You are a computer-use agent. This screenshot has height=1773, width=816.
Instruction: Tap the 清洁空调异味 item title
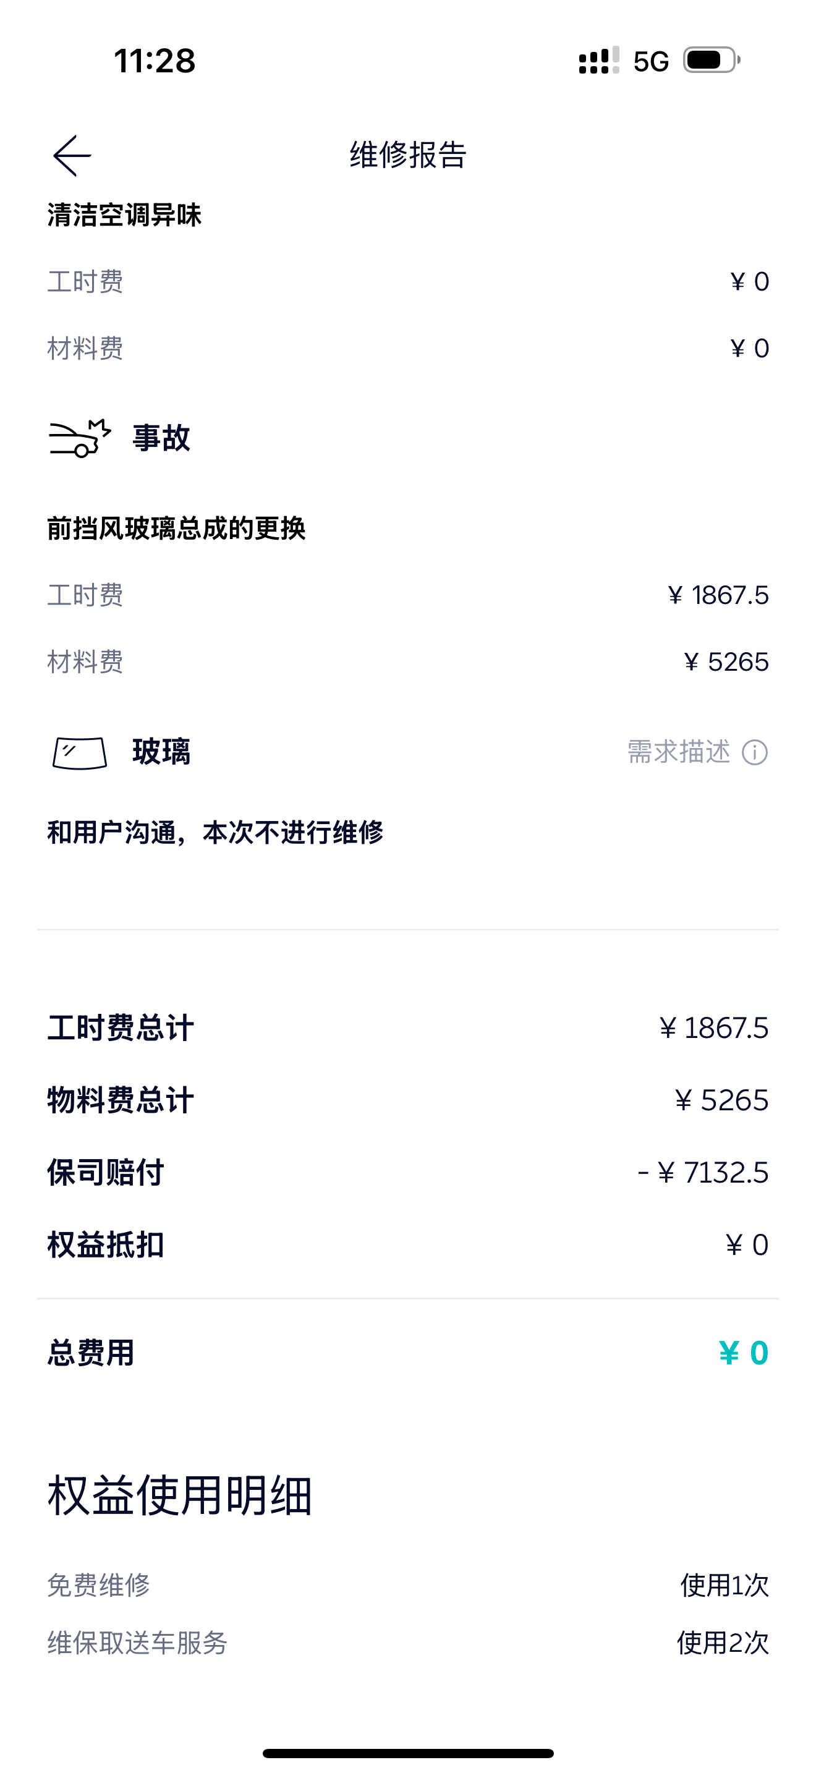[124, 215]
